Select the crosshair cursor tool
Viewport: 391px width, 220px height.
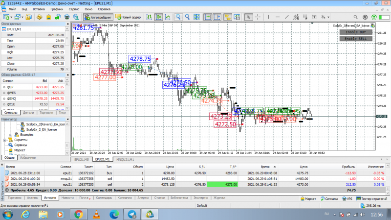pyautogui.click(x=258, y=17)
